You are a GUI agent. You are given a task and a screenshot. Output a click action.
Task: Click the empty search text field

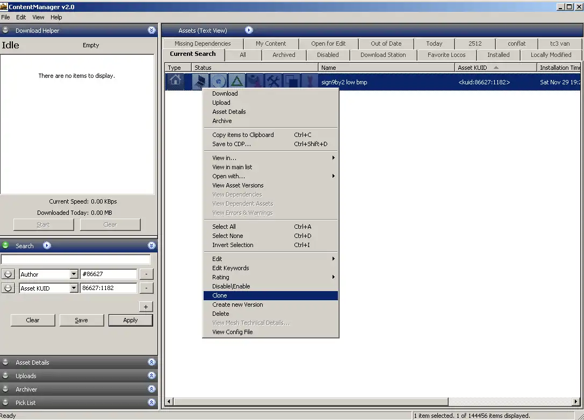pos(76,259)
